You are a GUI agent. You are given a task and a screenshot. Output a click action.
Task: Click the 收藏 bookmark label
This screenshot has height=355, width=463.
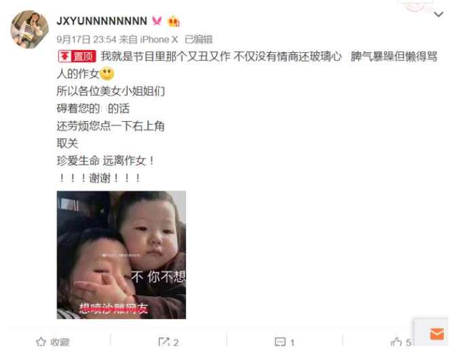(x=60, y=342)
